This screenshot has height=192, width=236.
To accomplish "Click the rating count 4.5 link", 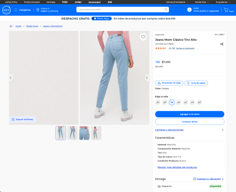I will (172, 48).
